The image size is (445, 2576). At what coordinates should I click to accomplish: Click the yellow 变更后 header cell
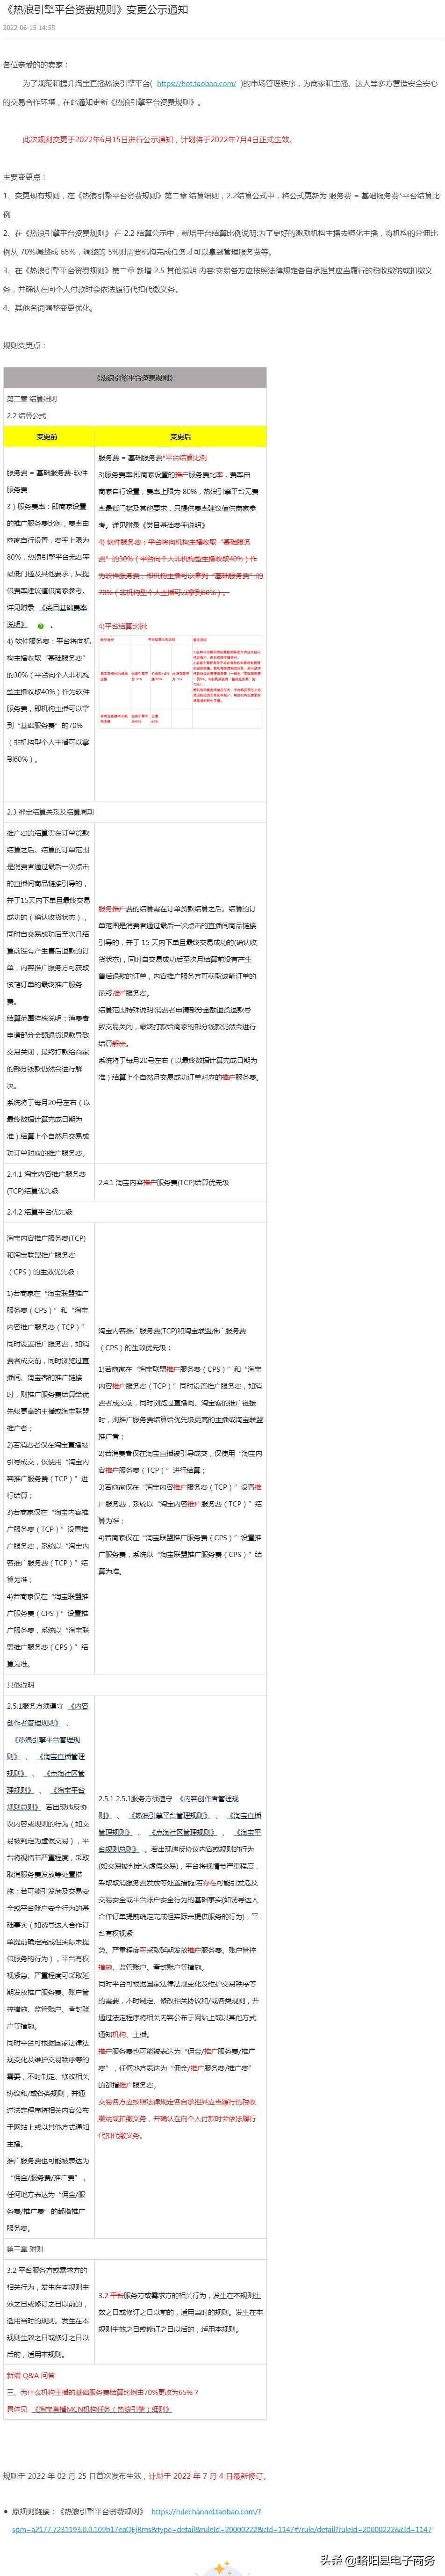[x=180, y=437]
